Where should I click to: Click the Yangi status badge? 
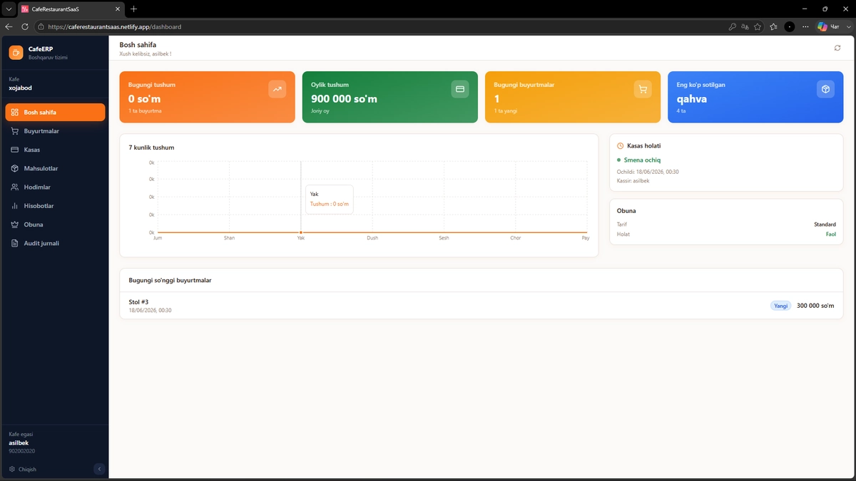click(781, 306)
